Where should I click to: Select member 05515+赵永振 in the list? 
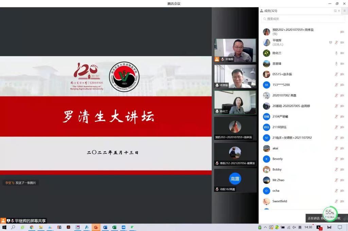(282, 74)
